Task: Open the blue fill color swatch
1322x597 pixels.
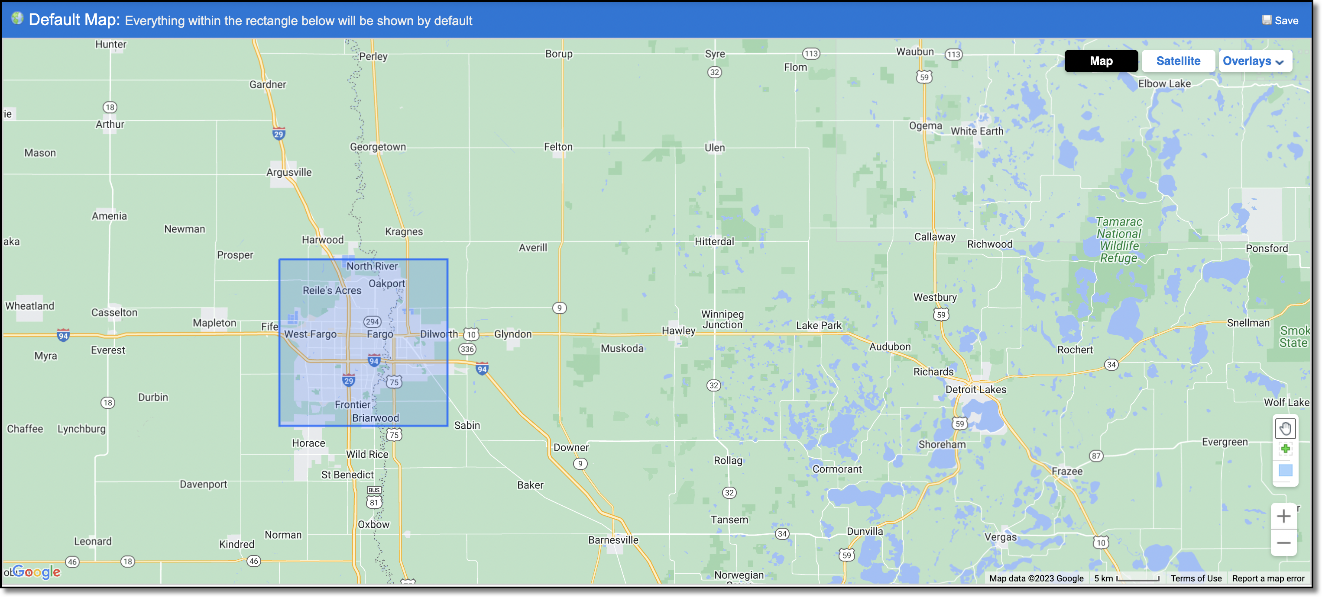Action: (x=1285, y=470)
